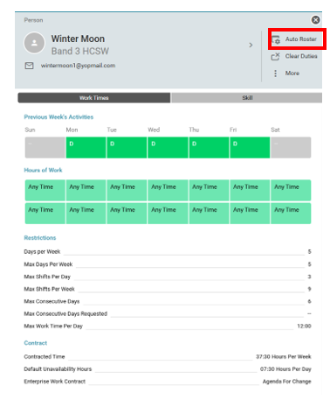Select Saturday's empty previous-week activity cell

pyautogui.click(x=291, y=148)
